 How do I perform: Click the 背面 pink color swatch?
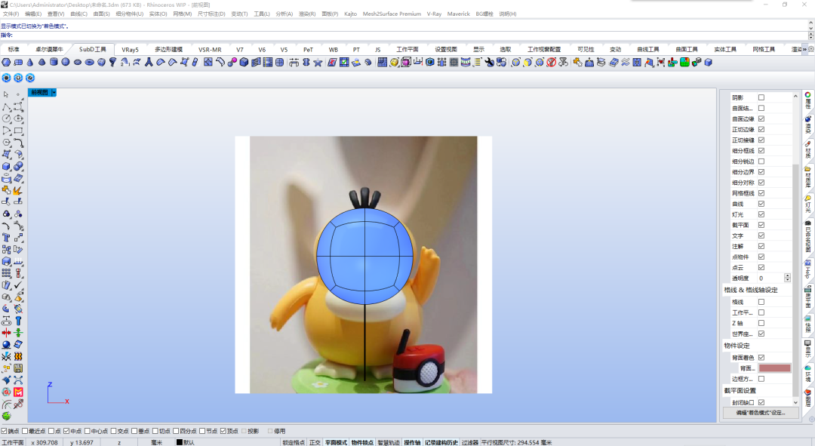774,368
